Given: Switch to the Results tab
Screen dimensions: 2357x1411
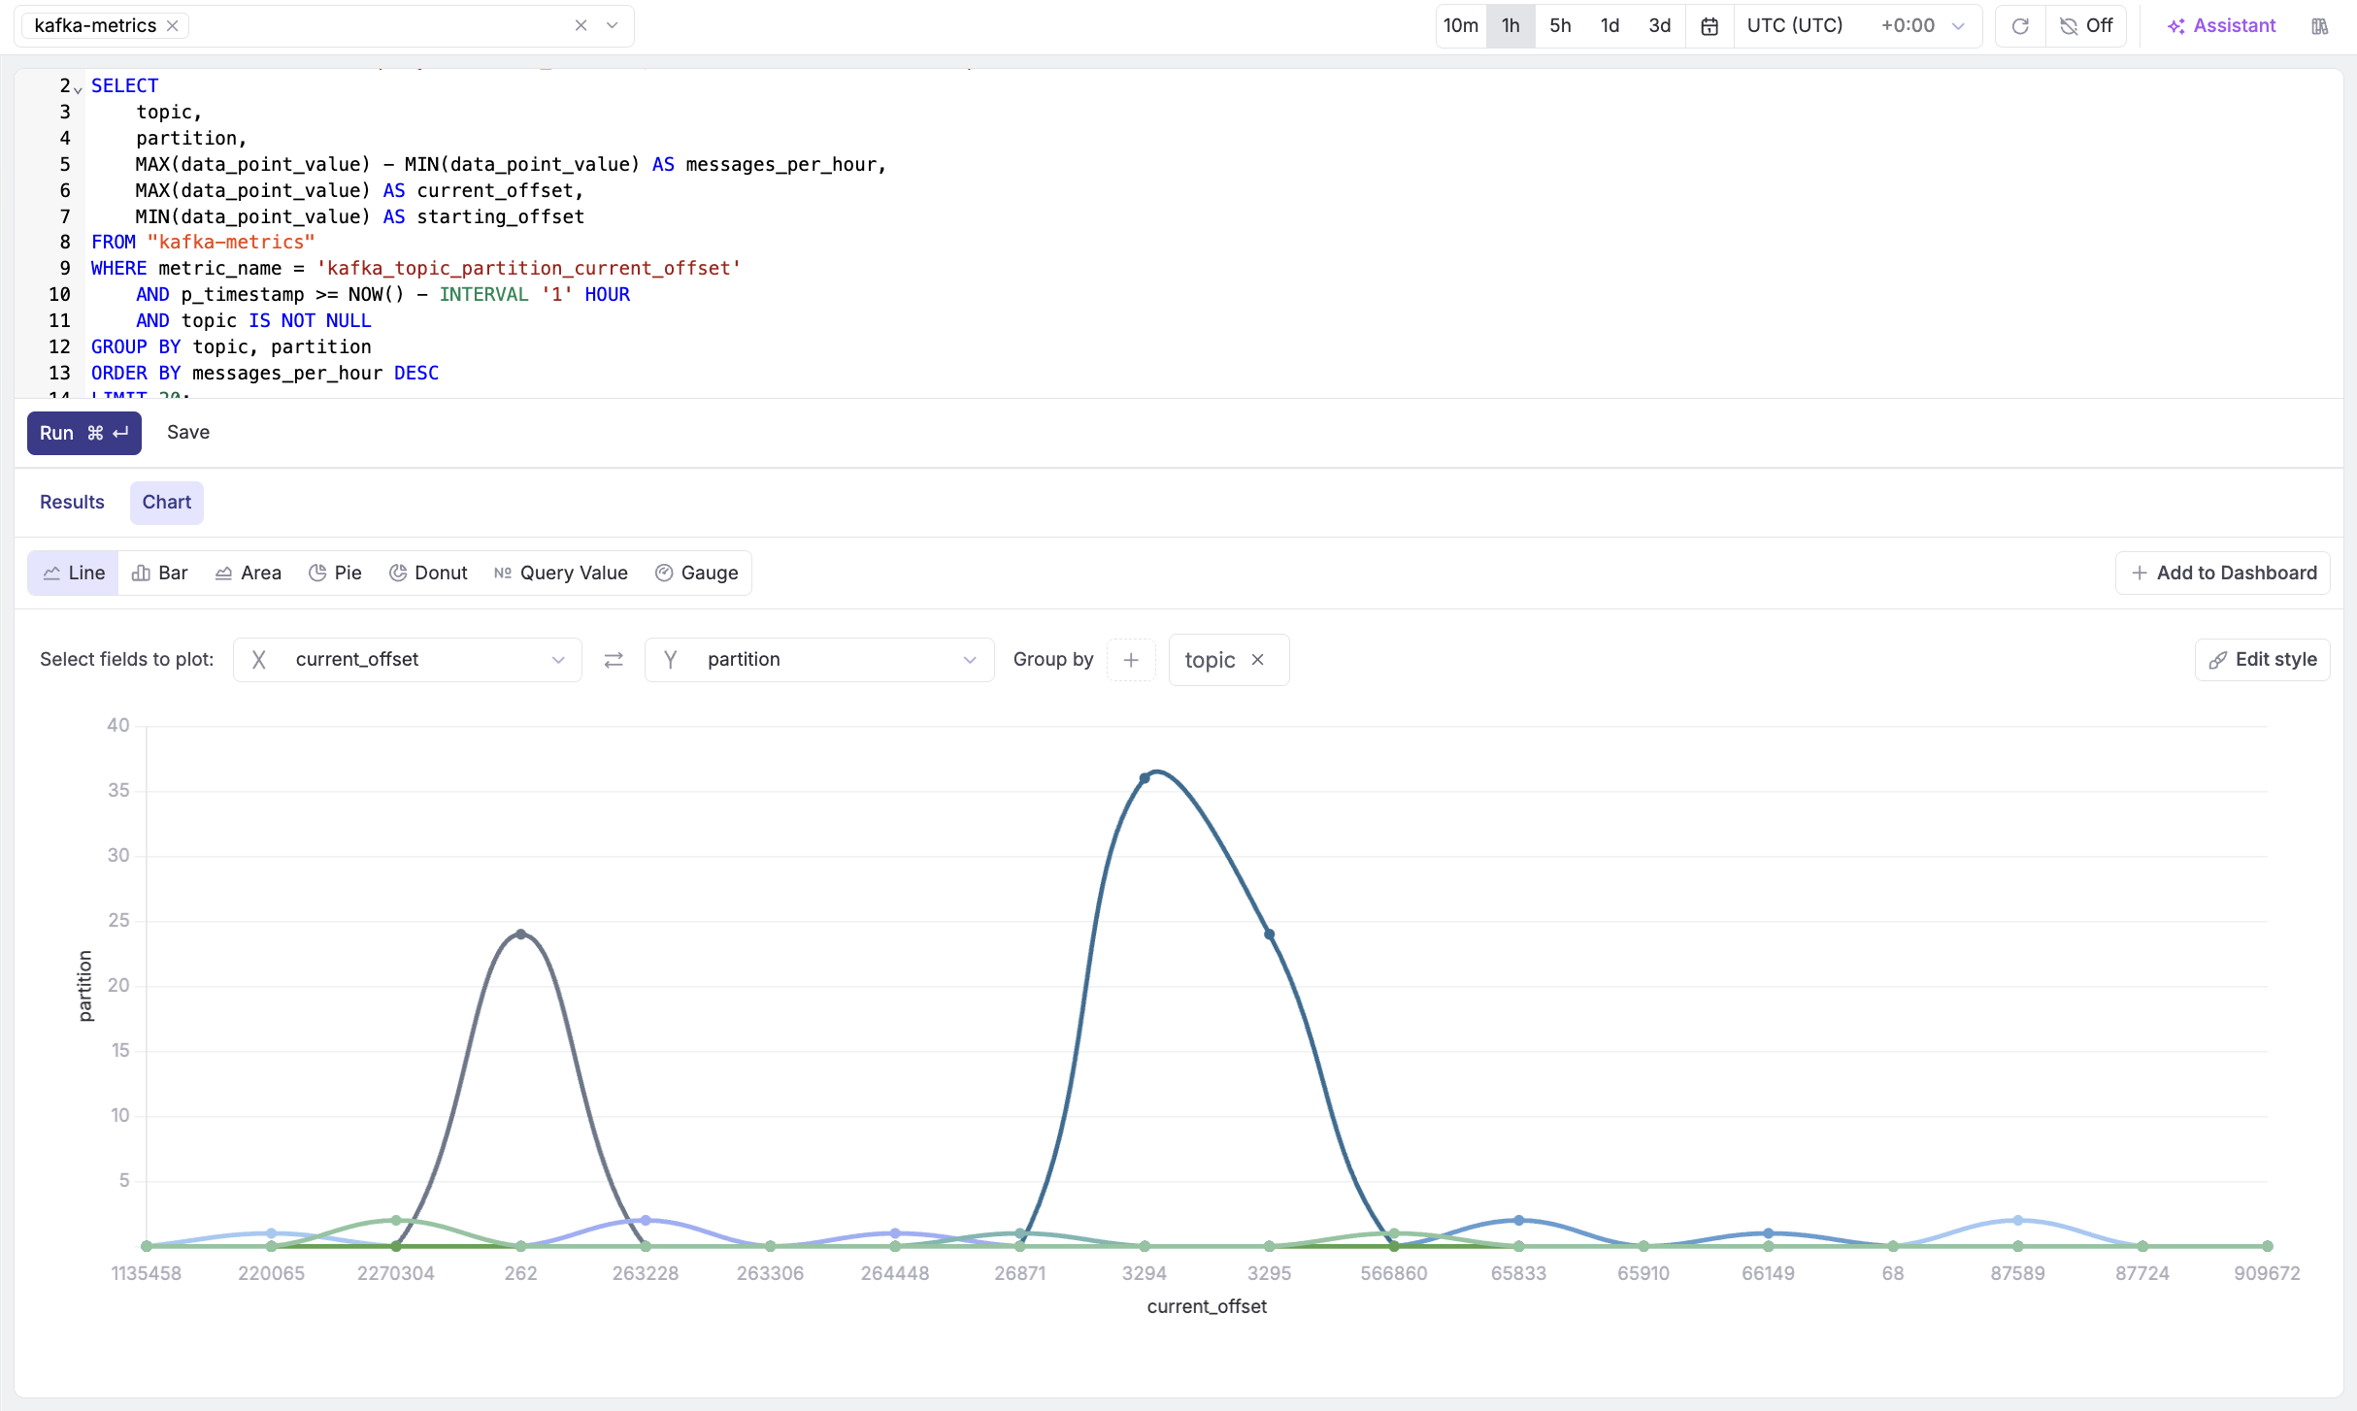Looking at the screenshot, I should (72, 503).
